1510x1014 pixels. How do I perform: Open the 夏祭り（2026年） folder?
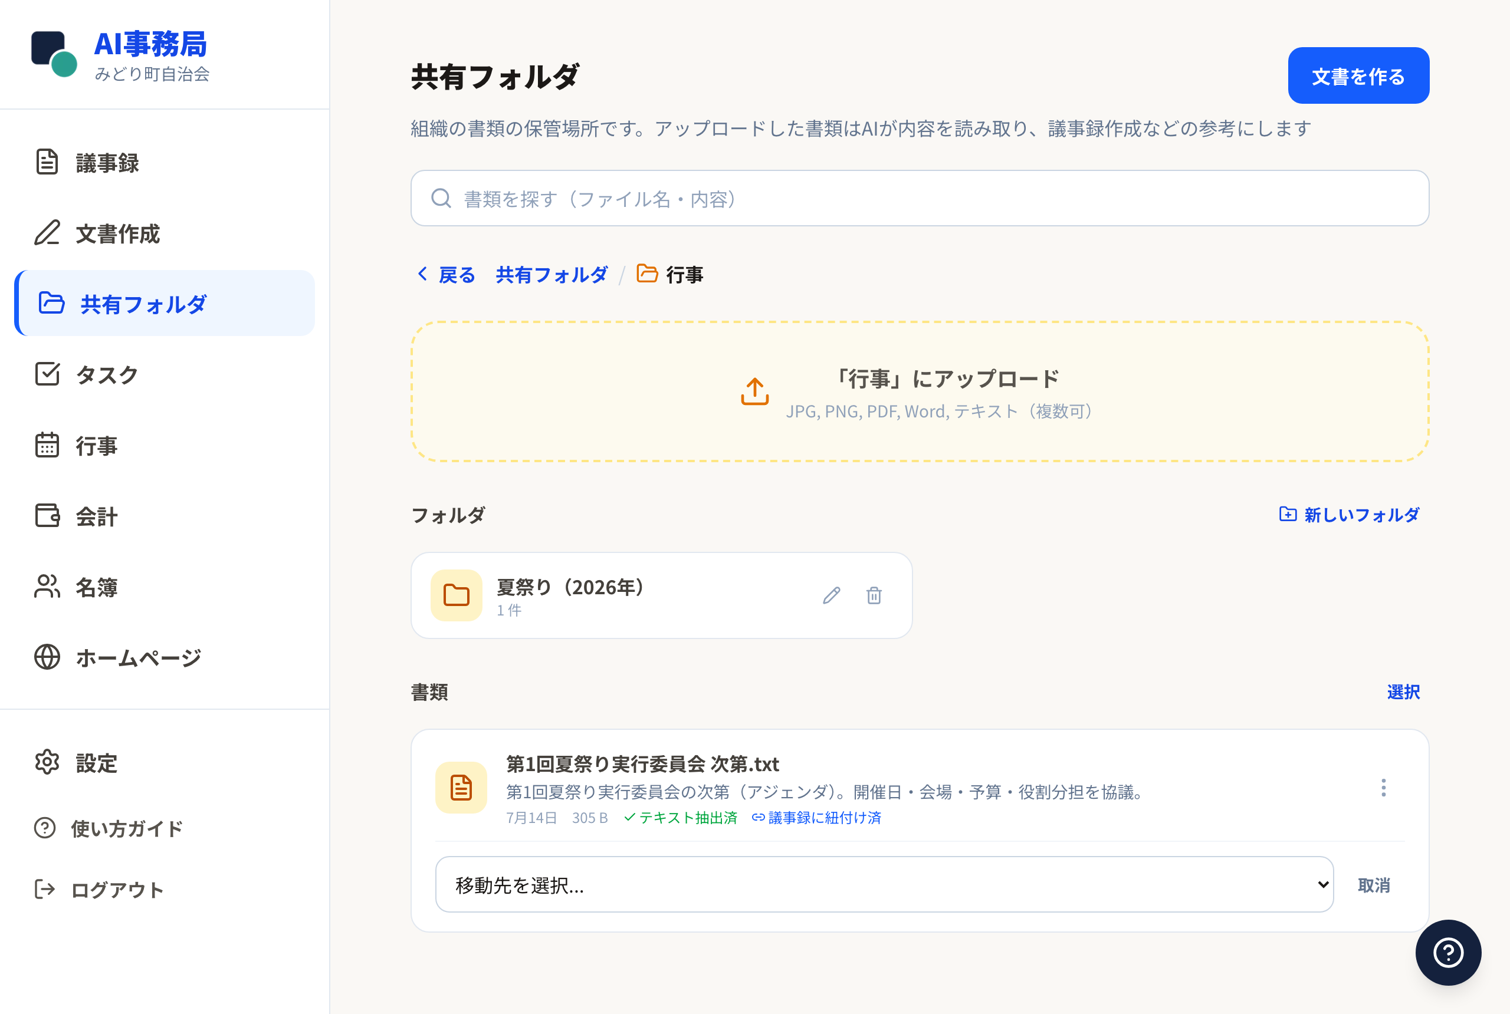pyautogui.click(x=661, y=595)
